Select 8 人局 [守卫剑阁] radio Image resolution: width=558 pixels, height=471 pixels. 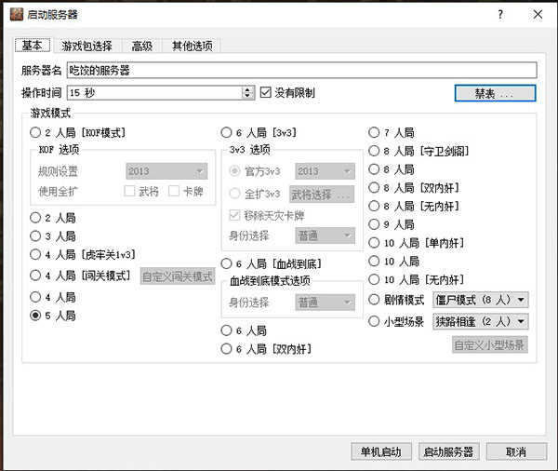pyautogui.click(x=418, y=151)
